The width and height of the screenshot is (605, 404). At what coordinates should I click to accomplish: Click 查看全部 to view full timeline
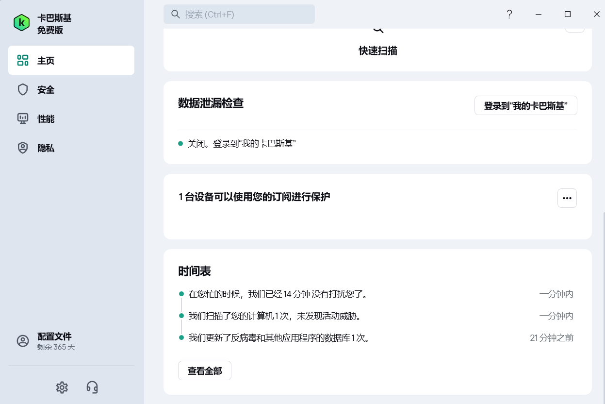coord(205,370)
